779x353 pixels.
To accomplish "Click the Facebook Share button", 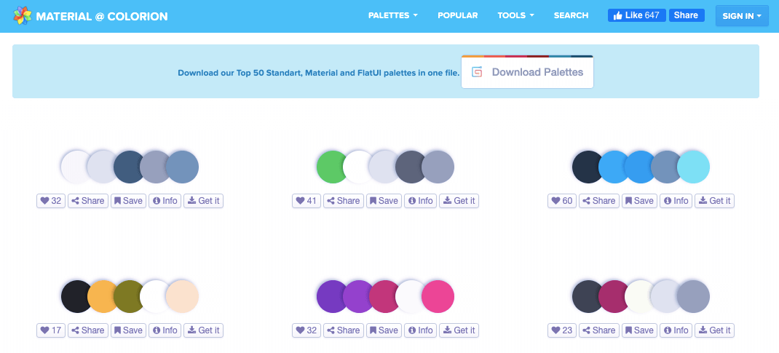I will click(687, 15).
